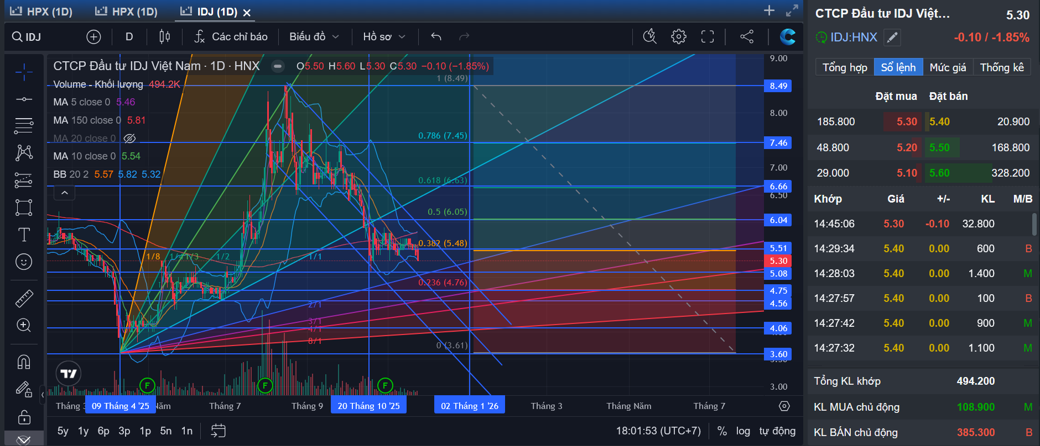Select the ruler measure tool

[x=24, y=298]
